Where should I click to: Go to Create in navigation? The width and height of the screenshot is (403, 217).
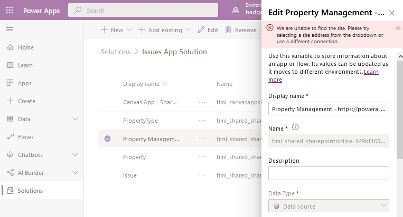click(26, 101)
